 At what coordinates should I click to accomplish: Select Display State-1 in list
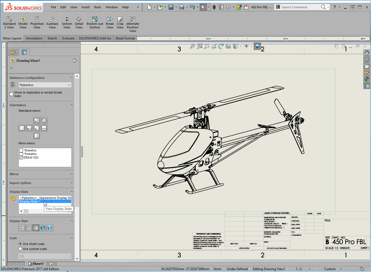pos(30,201)
